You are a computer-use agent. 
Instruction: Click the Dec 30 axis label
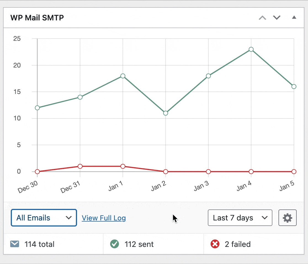pos(28,187)
